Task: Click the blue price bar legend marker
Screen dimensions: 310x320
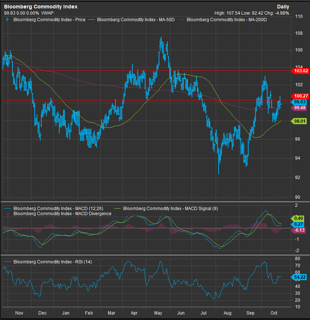Action: tap(8, 20)
